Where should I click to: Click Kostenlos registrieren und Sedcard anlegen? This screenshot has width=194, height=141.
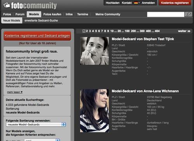point(37,36)
